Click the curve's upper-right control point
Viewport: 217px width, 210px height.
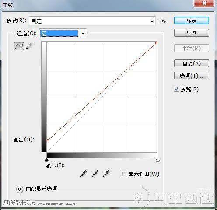coord(156,43)
